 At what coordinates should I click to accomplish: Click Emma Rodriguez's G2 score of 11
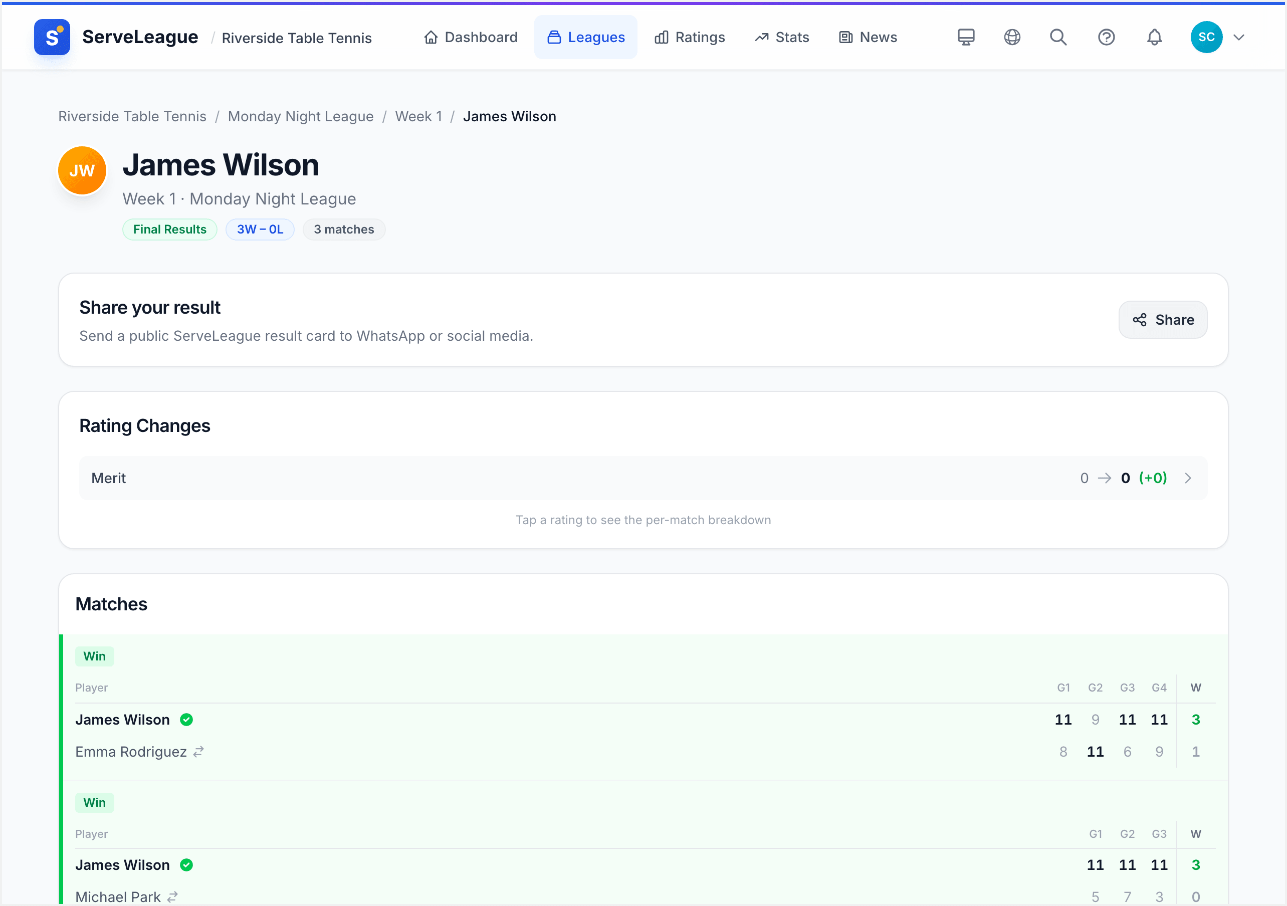1095,752
